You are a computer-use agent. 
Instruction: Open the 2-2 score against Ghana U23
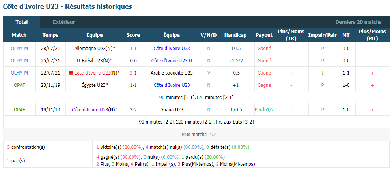133,110
